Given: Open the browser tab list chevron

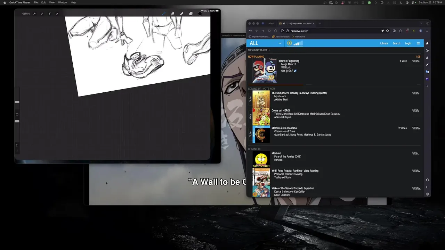Looking at the screenshot, I should (x=421, y=24).
